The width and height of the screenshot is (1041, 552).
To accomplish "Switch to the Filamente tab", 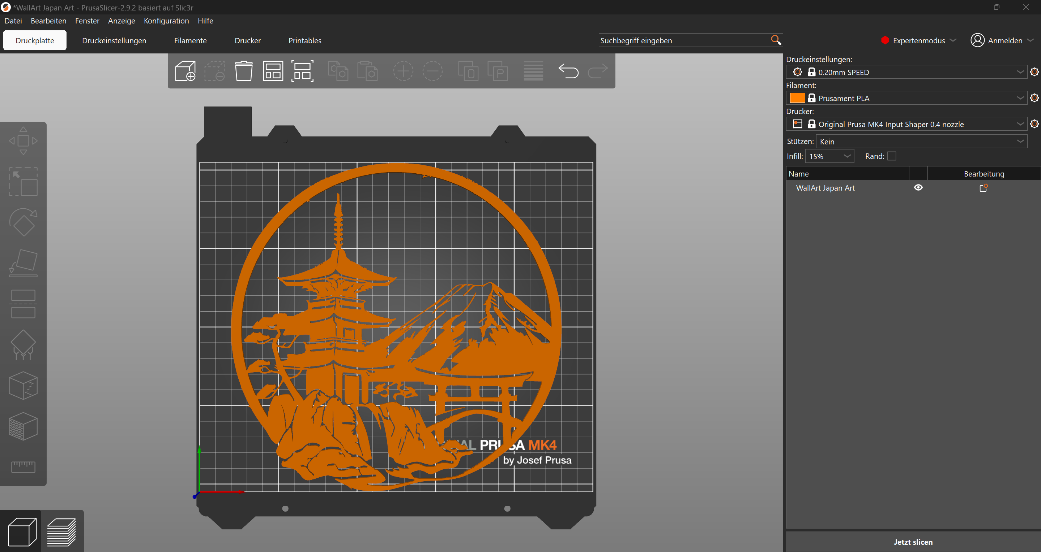I will (190, 40).
